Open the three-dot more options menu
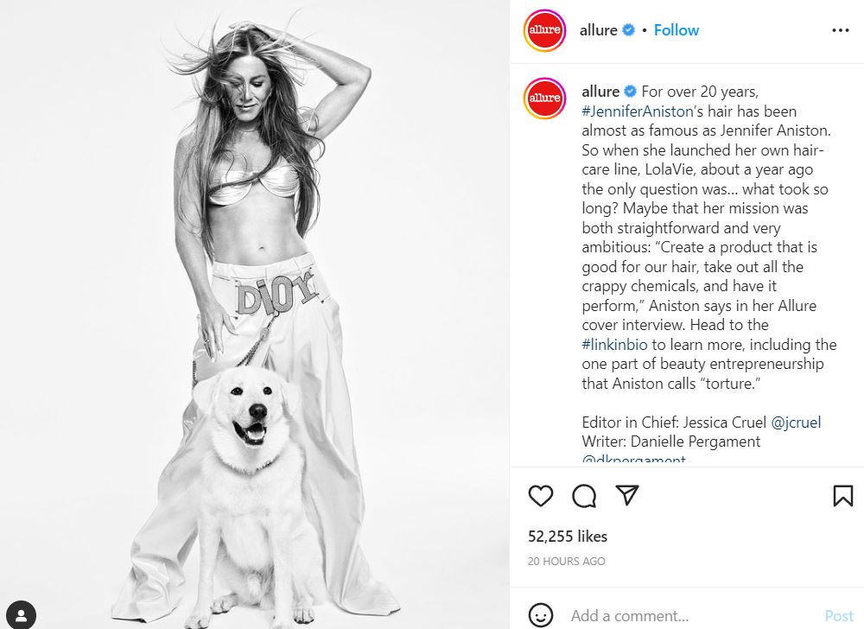Screen dimensions: 864x629 (841, 30)
